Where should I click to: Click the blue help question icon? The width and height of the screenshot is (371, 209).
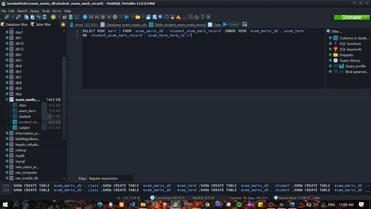pyautogui.click(x=85, y=17)
